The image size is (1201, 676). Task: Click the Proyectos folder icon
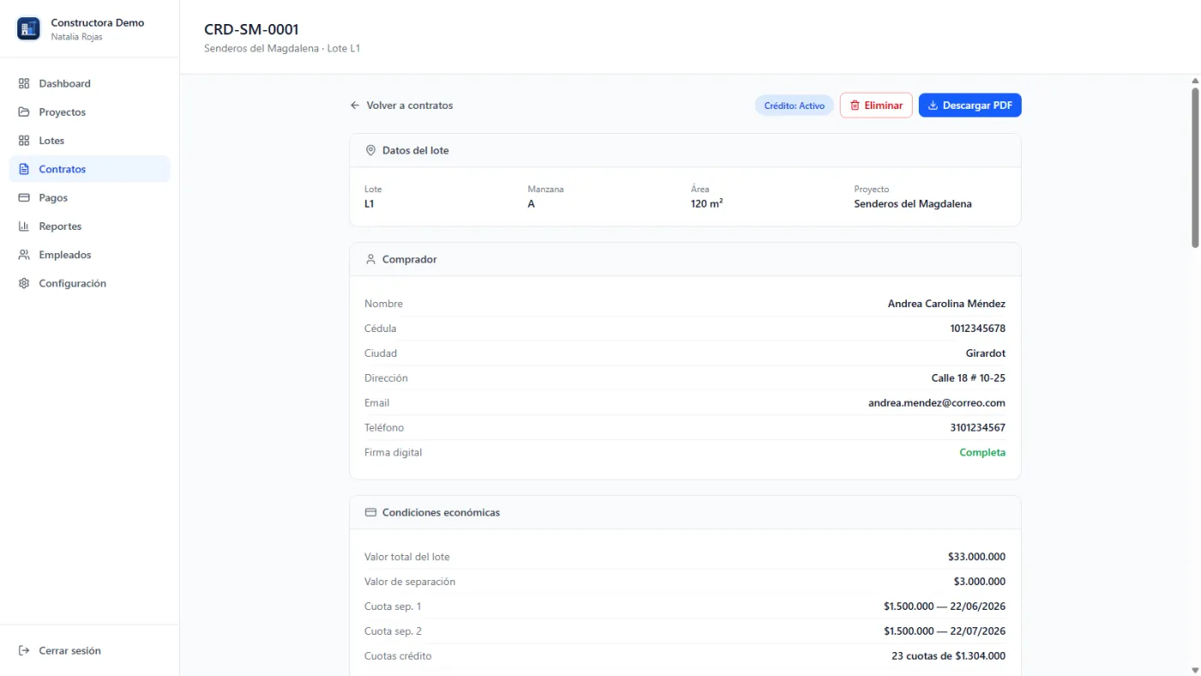24,112
